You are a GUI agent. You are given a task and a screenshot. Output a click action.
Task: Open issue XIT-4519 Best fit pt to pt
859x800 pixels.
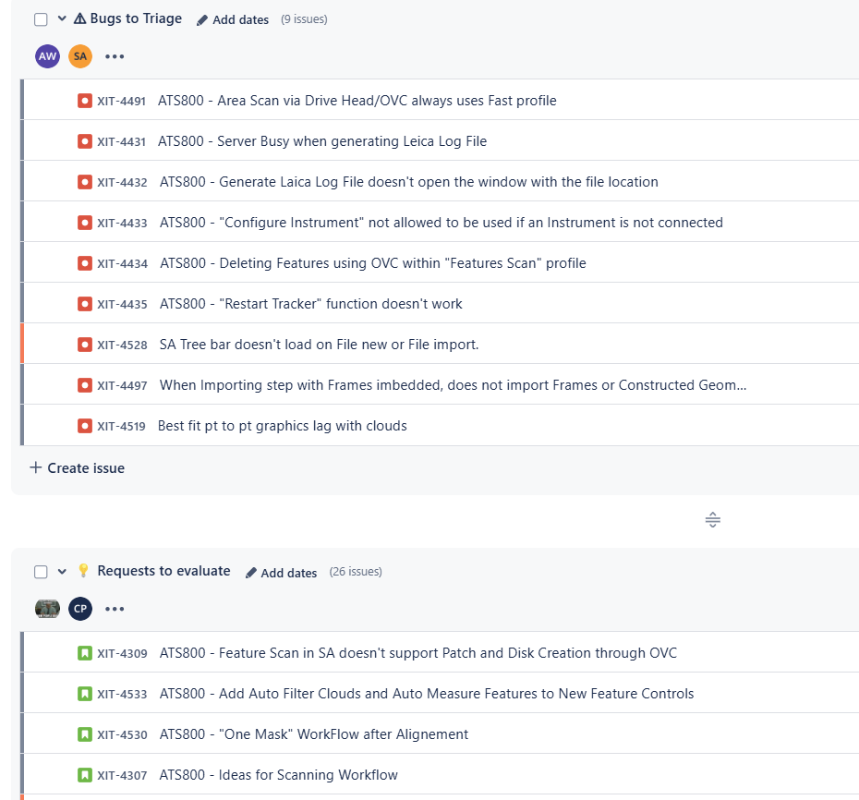click(282, 426)
